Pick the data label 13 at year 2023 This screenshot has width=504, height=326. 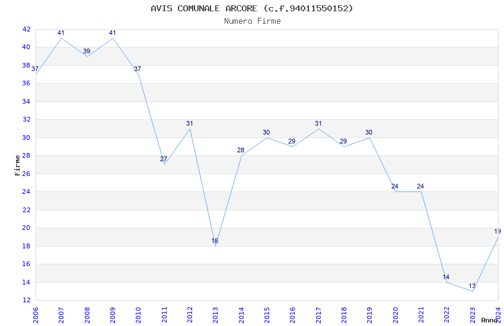click(x=472, y=286)
